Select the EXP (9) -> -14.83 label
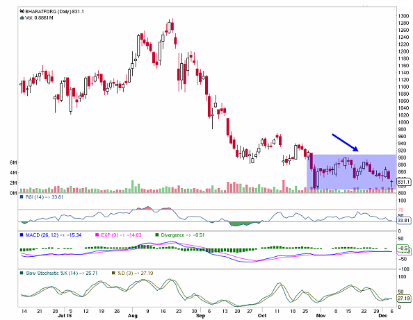Image resolution: width=413 pixels, height=320 pixels. 121,235
